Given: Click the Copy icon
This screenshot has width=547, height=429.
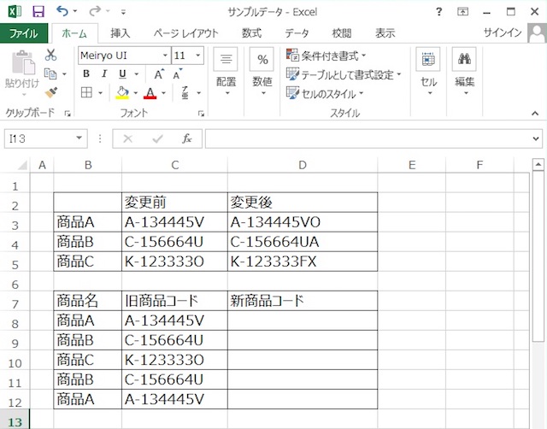Looking at the screenshot, I should pyautogui.click(x=50, y=73).
